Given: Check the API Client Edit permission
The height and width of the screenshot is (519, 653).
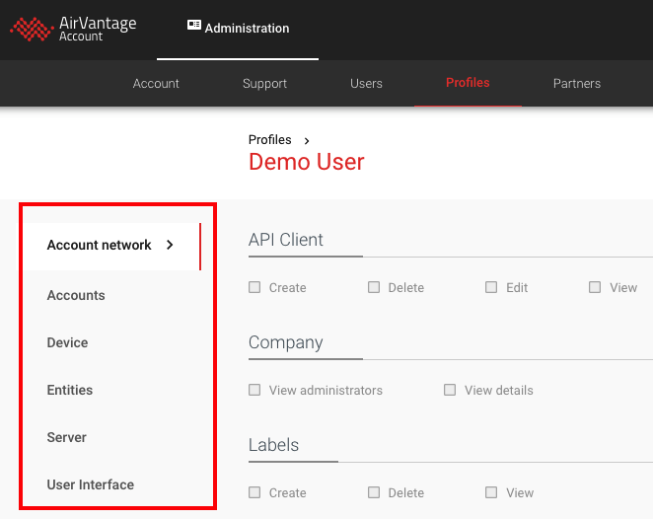Looking at the screenshot, I should 491,287.
